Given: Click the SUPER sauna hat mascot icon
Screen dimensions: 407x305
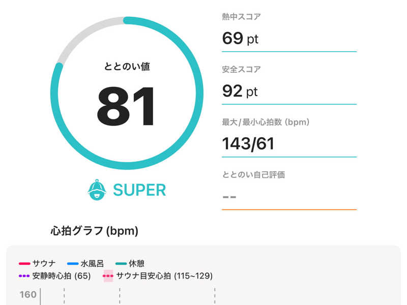Looking at the screenshot, I should pos(97,190).
